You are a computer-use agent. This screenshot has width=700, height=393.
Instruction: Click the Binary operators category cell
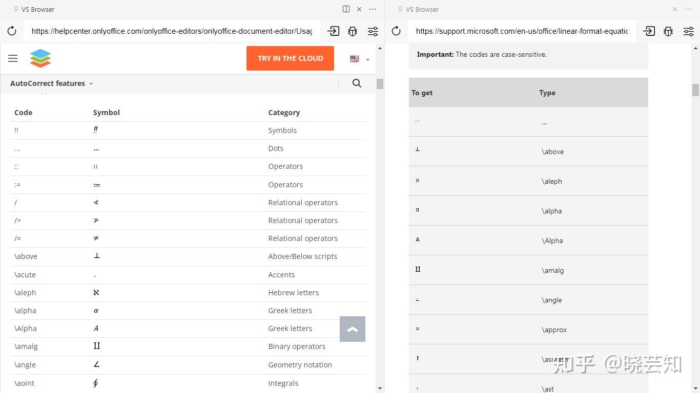click(x=297, y=346)
